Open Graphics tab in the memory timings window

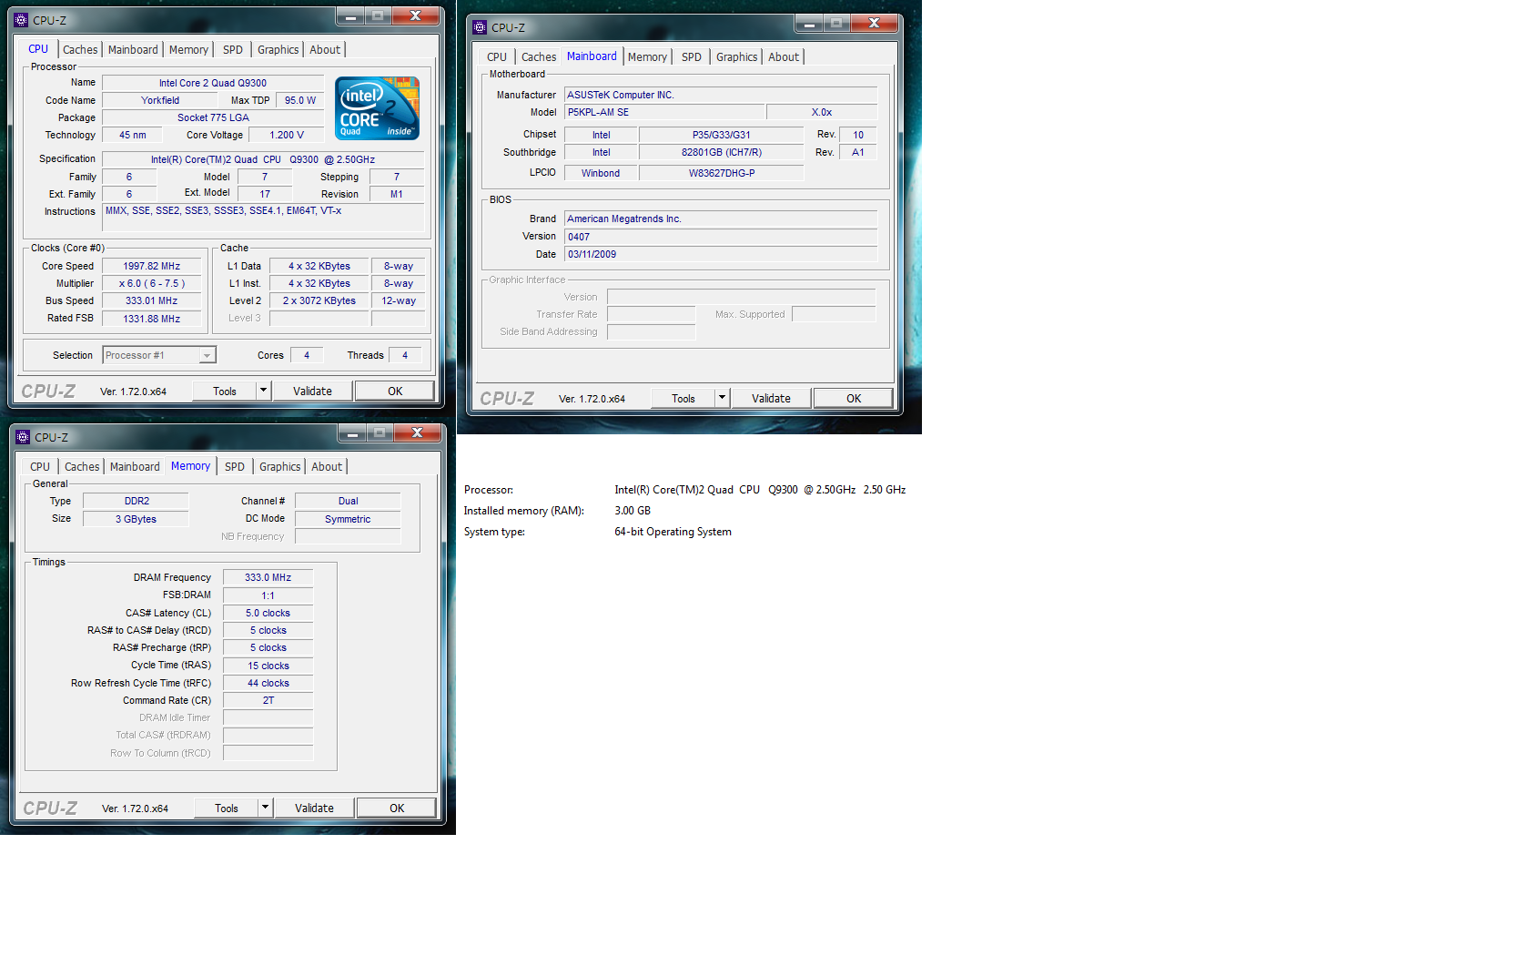(280, 467)
